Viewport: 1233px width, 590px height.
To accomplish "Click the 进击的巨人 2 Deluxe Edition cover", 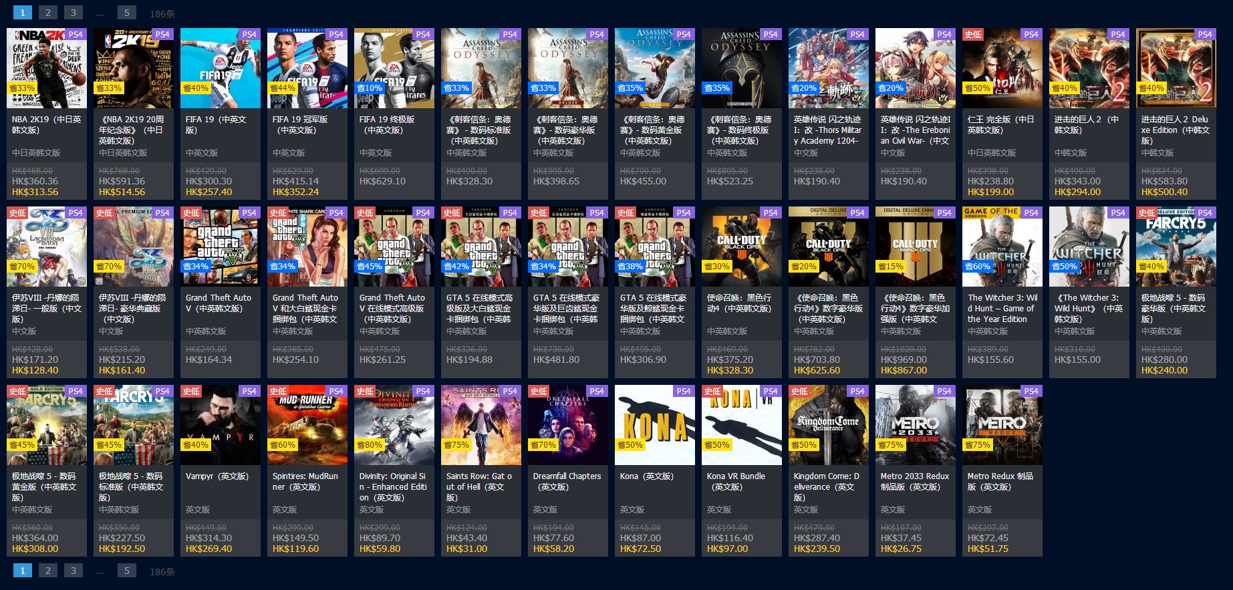I will coord(1176,68).
